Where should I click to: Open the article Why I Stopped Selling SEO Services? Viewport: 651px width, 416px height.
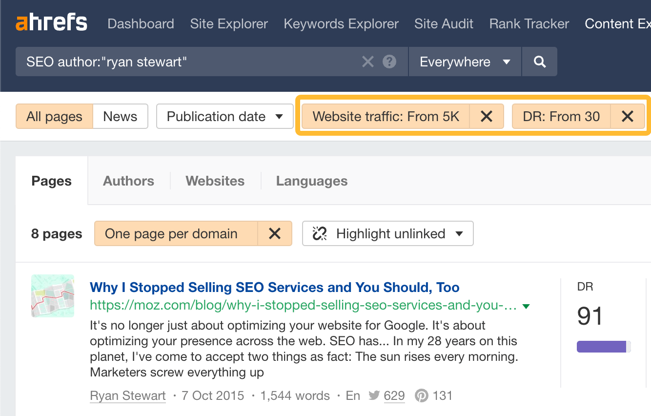pos(274,287)
